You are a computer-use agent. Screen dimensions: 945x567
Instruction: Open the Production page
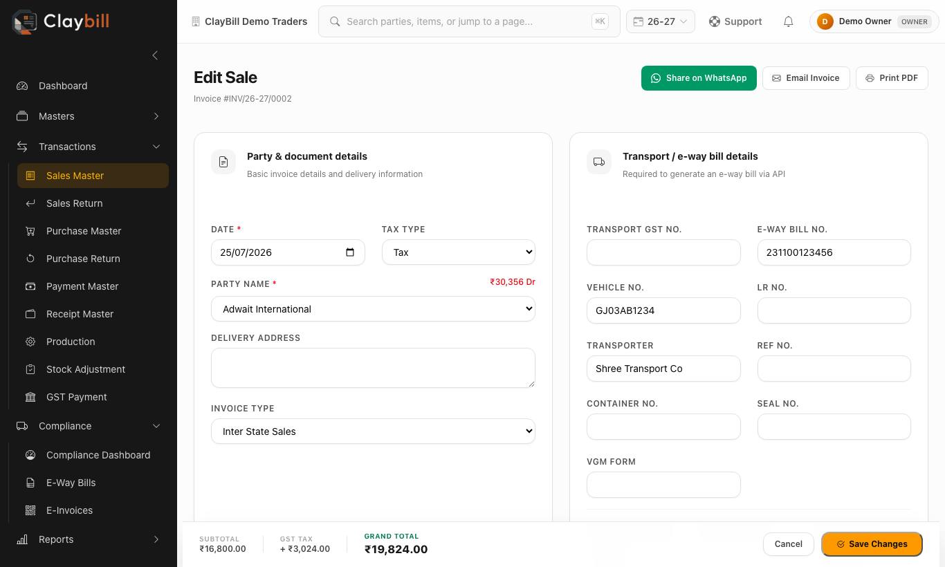point(93,342)
